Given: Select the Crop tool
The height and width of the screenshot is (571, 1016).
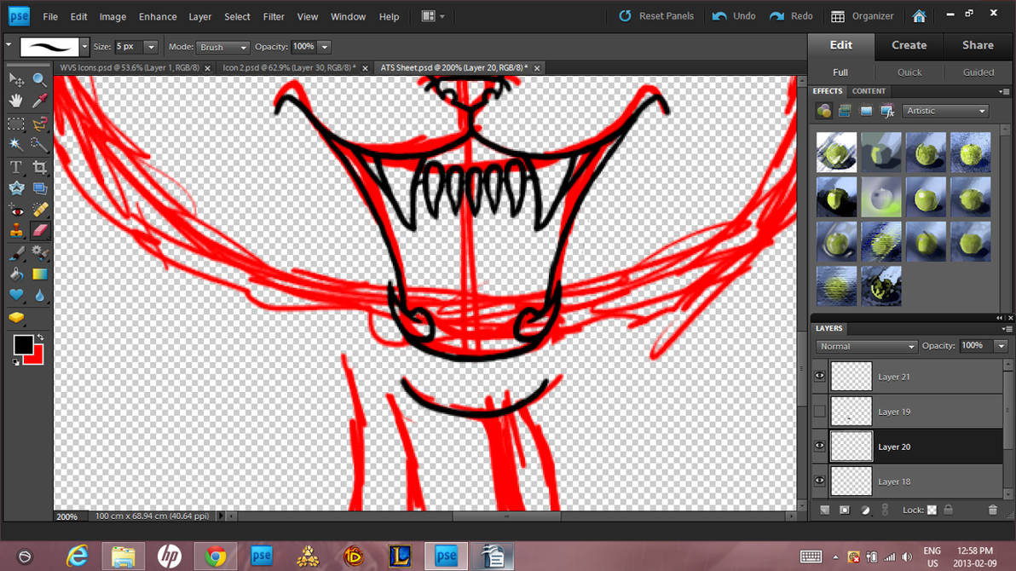Looking at the screenshot, I should click(x=39, y=167).
